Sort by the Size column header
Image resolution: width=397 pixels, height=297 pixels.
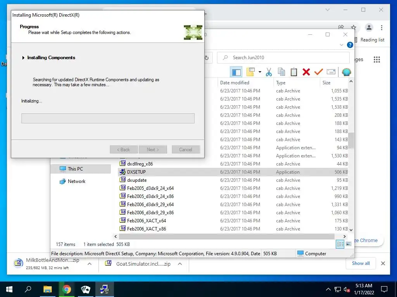[334, 83]
